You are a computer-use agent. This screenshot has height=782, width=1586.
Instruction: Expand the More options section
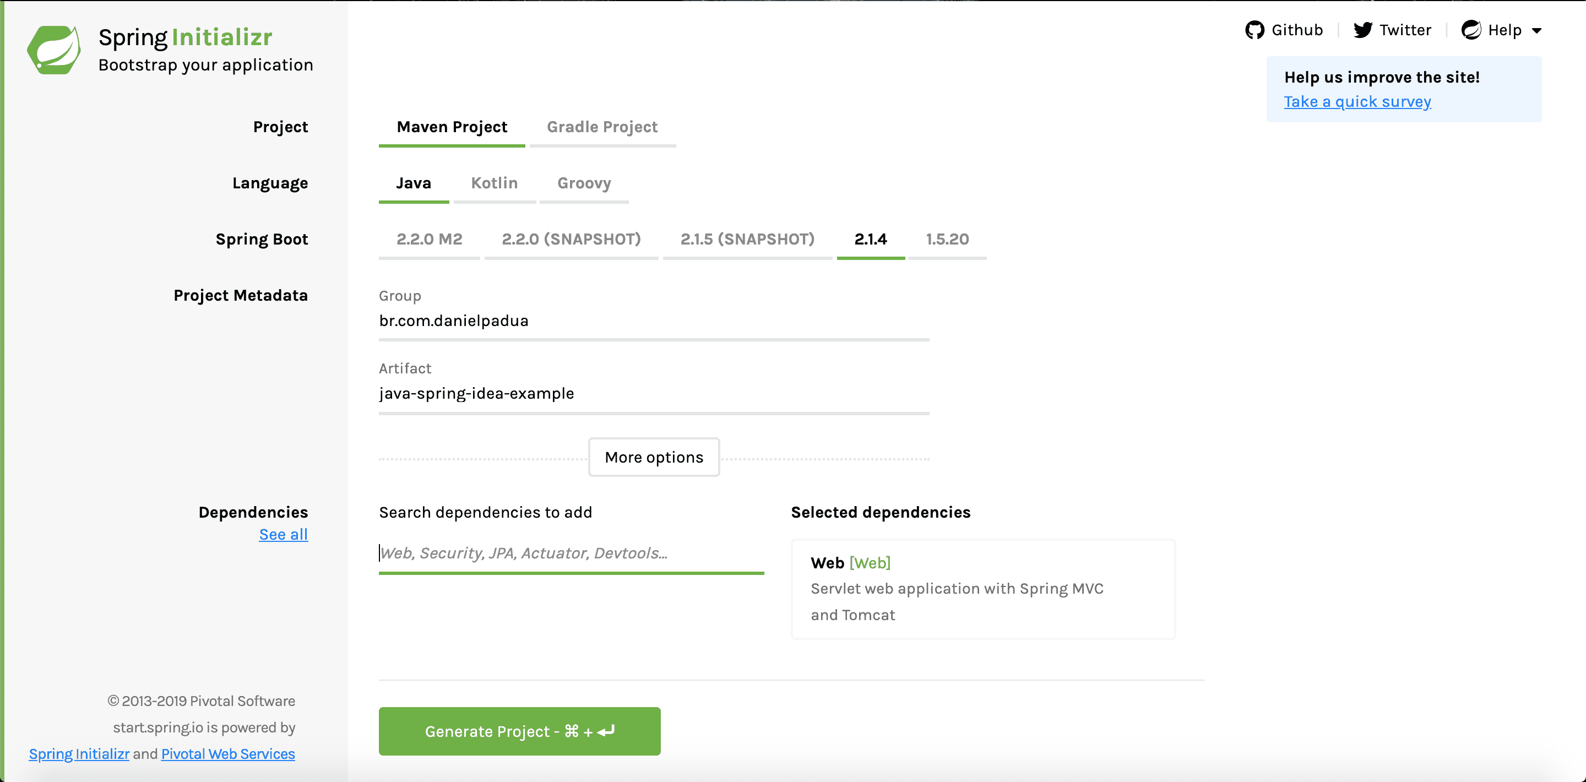coord(653,457)
